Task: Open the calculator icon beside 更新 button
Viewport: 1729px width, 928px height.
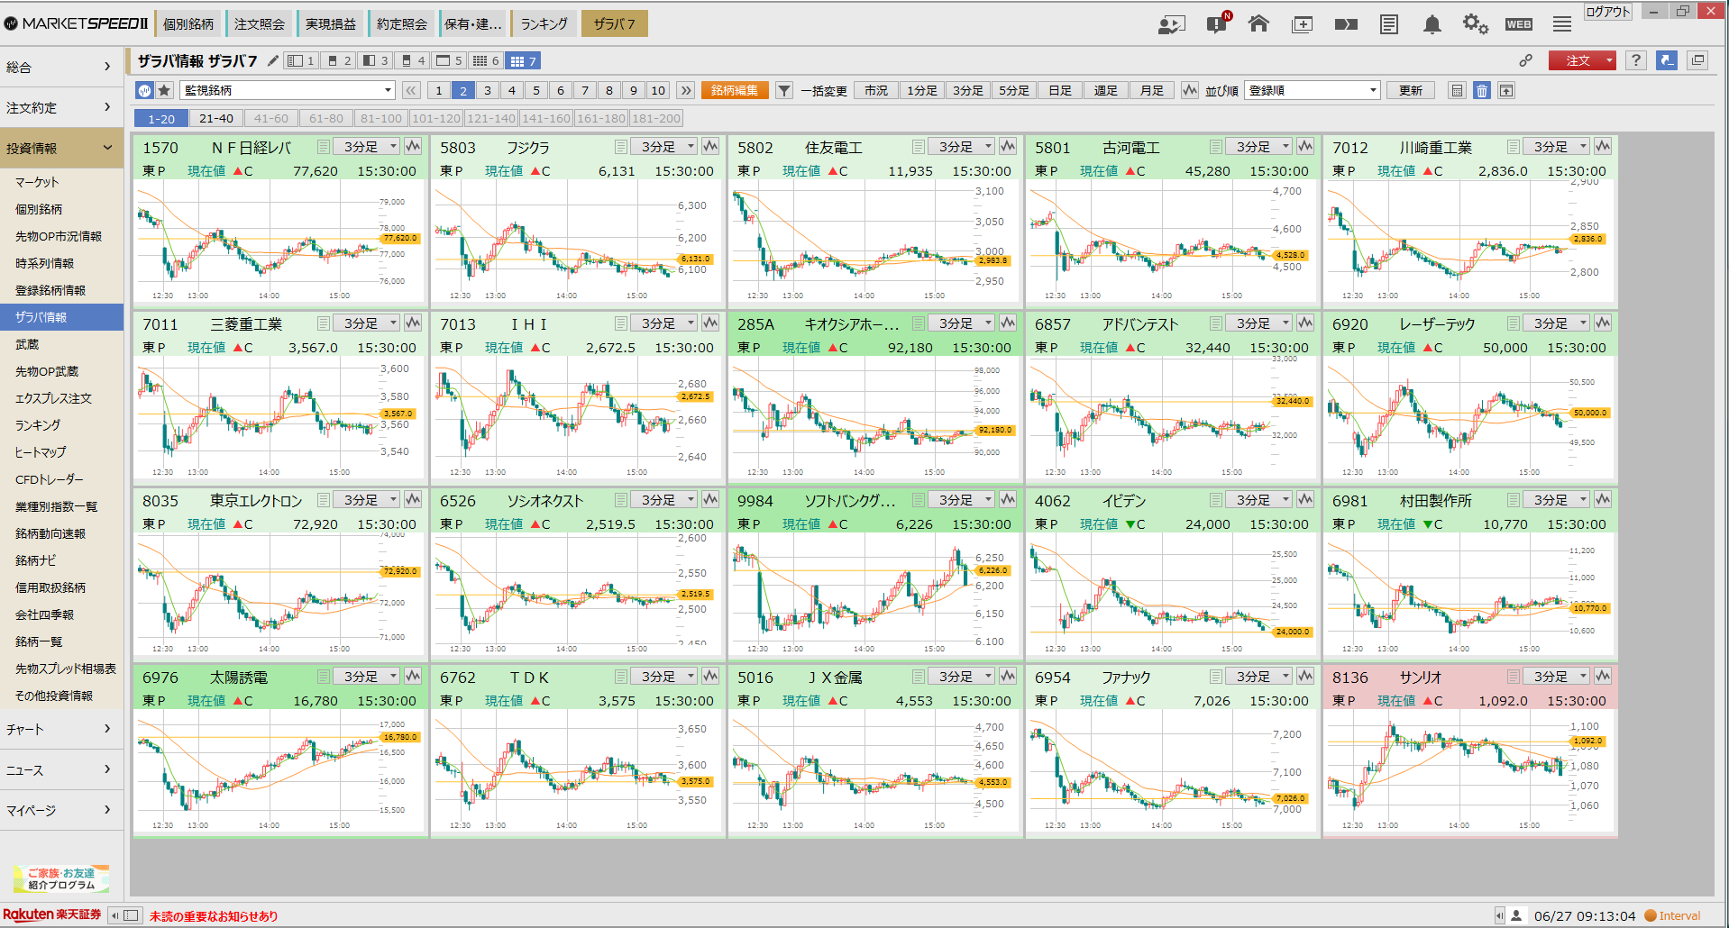Action: (x=1457, y=90)
